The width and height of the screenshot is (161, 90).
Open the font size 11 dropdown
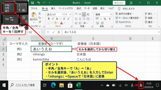(x=70, y=14)
